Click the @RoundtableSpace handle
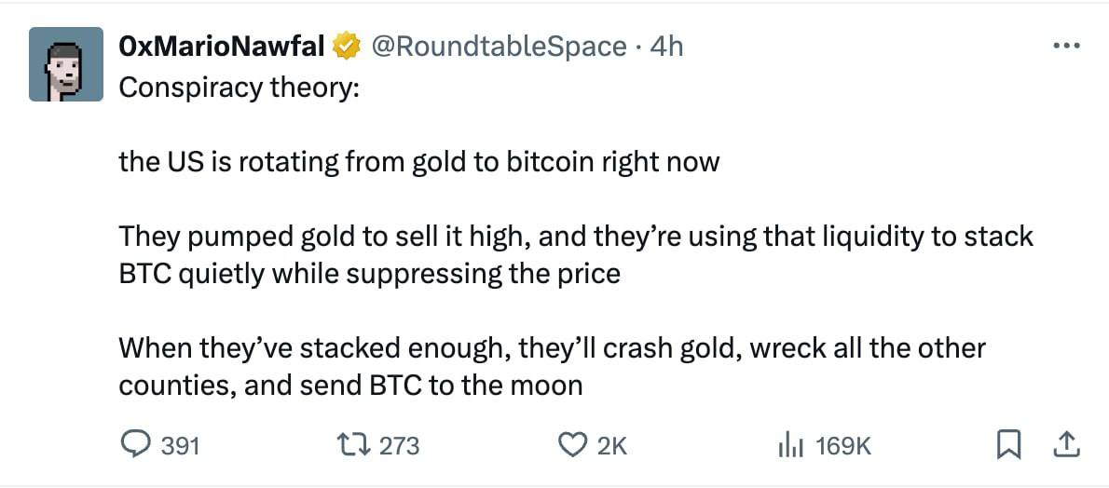 tap(499, 46)
